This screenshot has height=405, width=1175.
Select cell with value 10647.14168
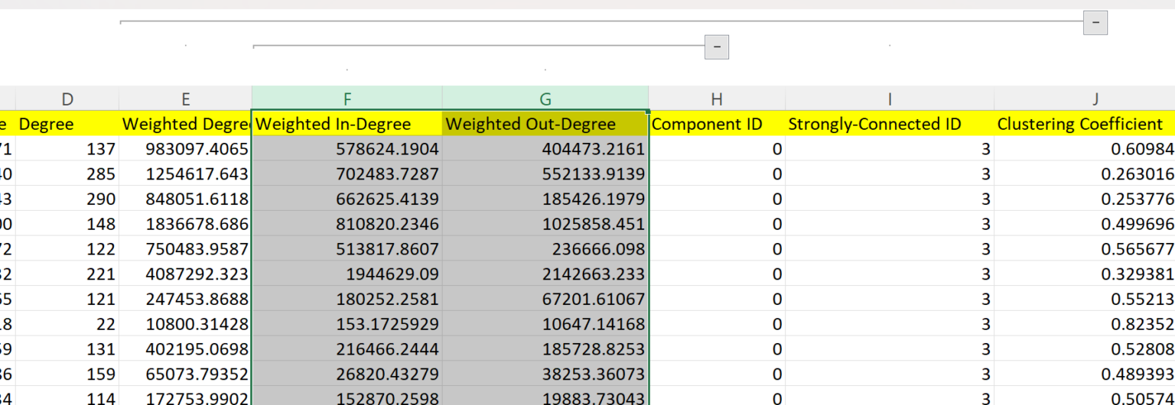545,323
